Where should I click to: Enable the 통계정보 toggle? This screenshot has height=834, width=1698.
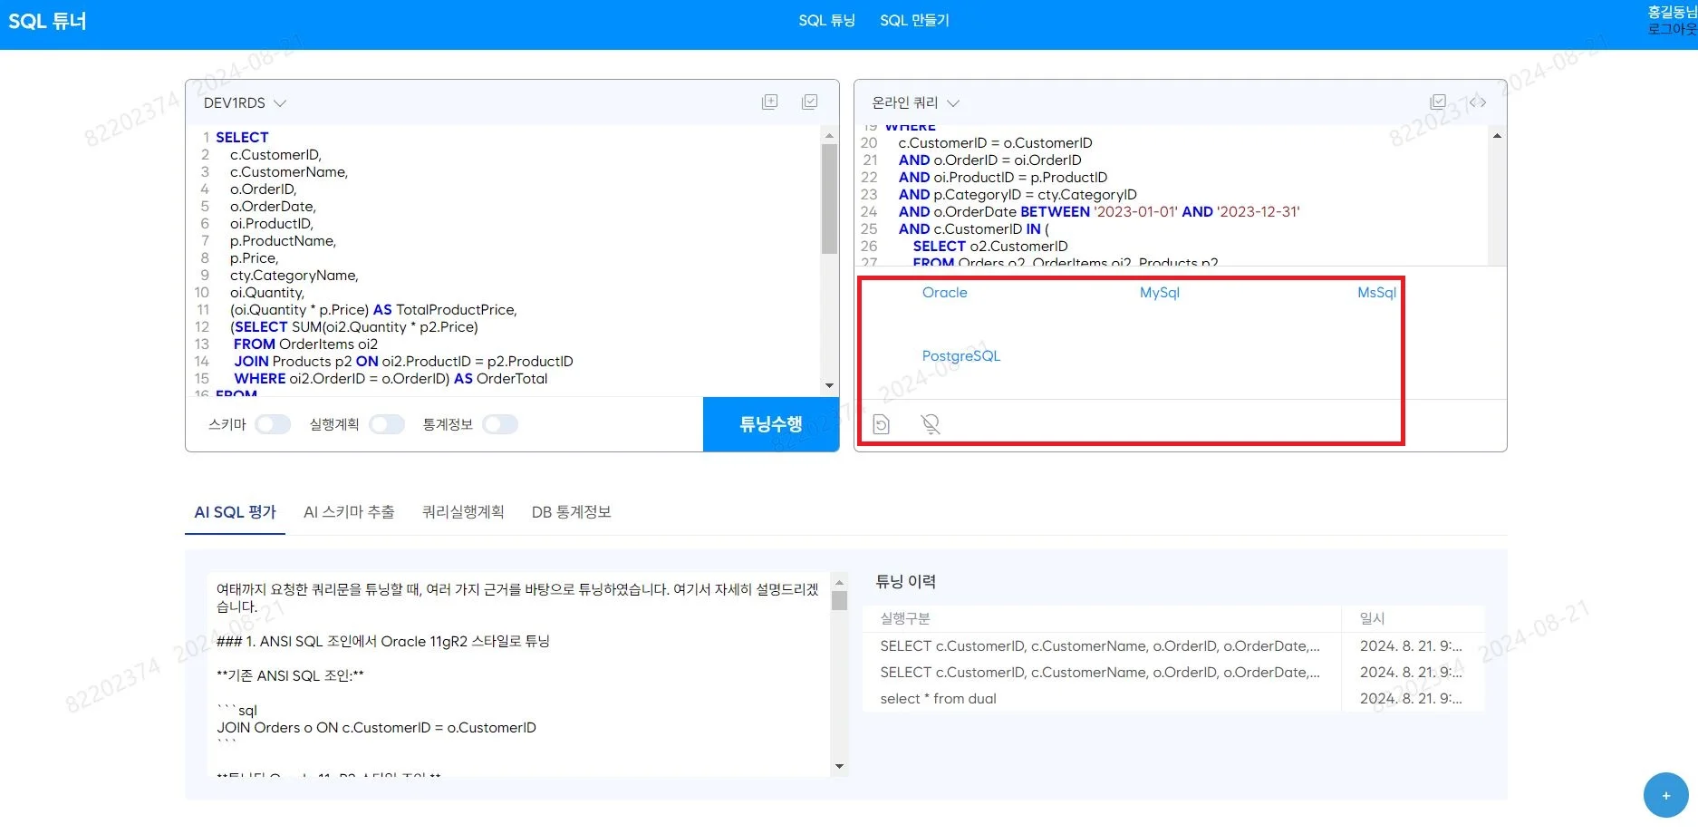499,423
